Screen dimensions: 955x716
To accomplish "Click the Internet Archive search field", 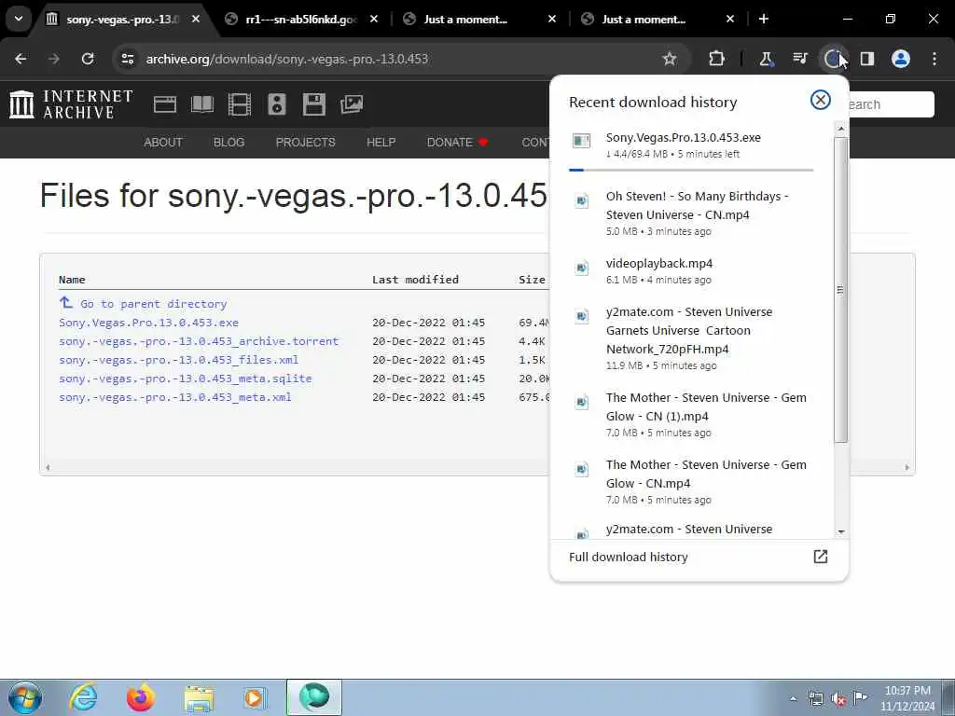I will coord(891,104).
